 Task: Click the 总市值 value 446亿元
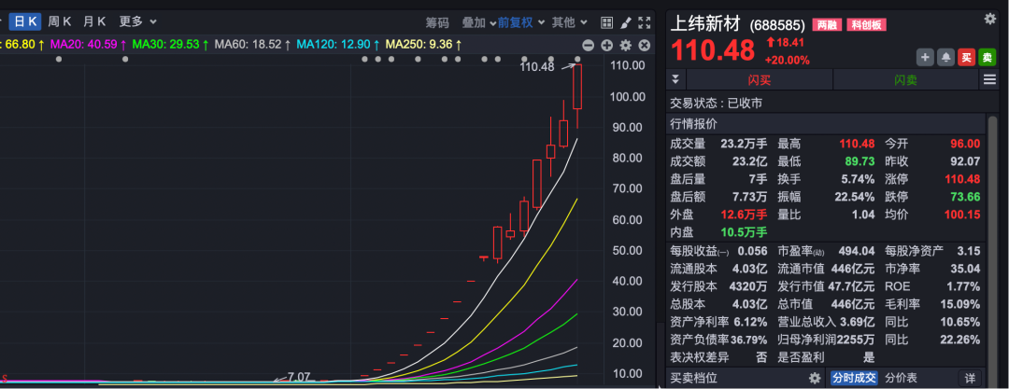click(853, 304)
